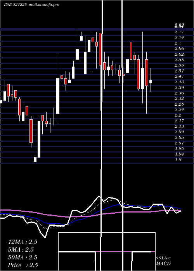Select the 1.98 price axis label
The width and height of the screenshot is (194, 271).
(179, 148)
